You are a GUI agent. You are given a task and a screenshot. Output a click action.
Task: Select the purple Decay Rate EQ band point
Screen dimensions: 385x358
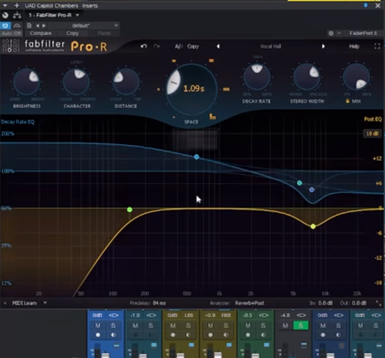[311, 190]
